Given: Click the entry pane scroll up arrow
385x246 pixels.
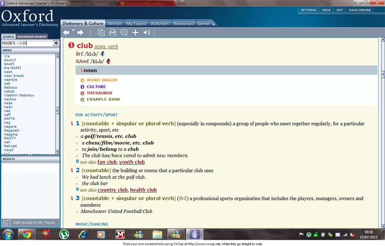Looking at the screenshot, I should pyautogui.click(x=383, y=39).
